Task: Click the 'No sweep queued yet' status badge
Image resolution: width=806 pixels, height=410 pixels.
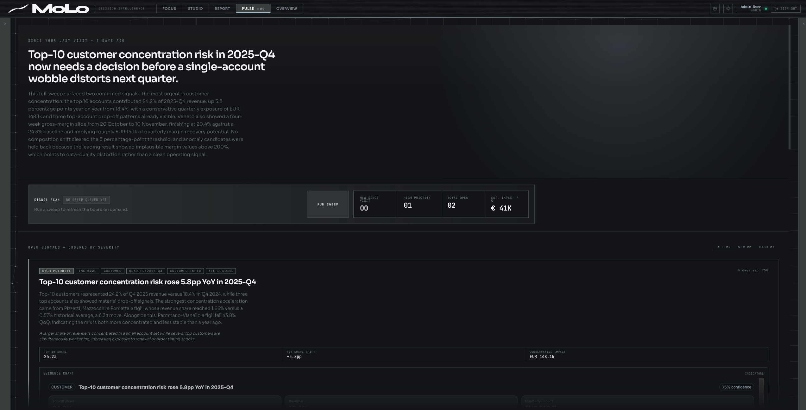Action: [x=86, y=200]
